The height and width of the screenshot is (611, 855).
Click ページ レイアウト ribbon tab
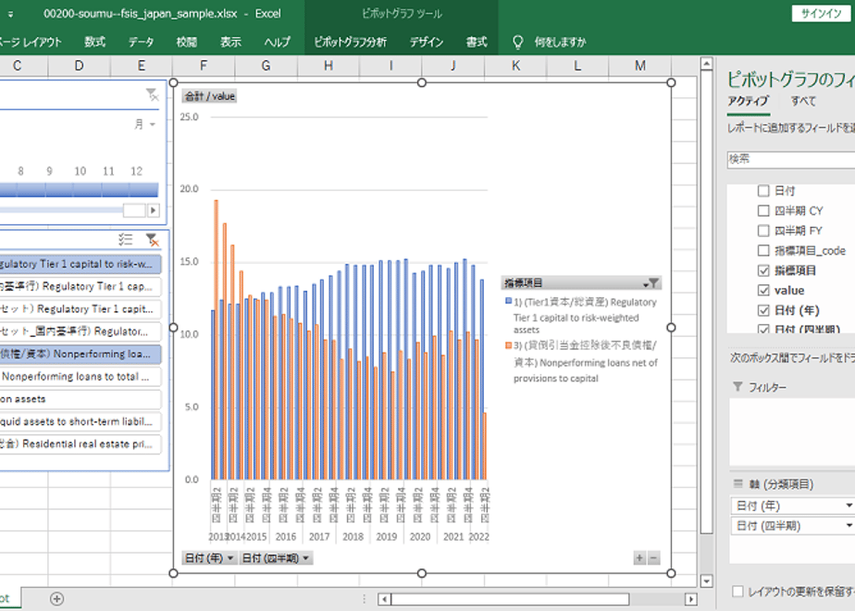(x=30, y=42)
